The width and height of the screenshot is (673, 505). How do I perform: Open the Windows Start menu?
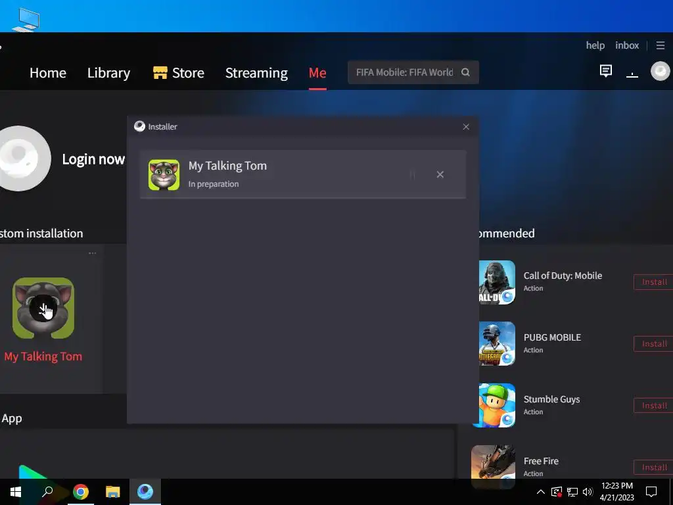pyautogui.click(x=16, y=492)
